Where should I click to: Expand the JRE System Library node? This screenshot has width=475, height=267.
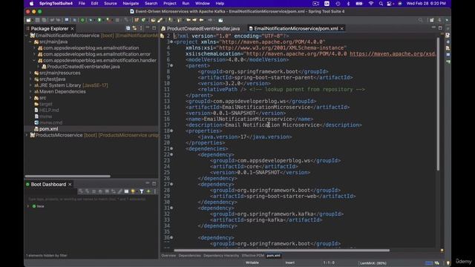30,85
